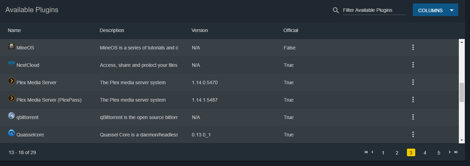Viewport: 470px width, 166px height.
Task: Open the NextCloud row options menu
Action: [413, 65]
